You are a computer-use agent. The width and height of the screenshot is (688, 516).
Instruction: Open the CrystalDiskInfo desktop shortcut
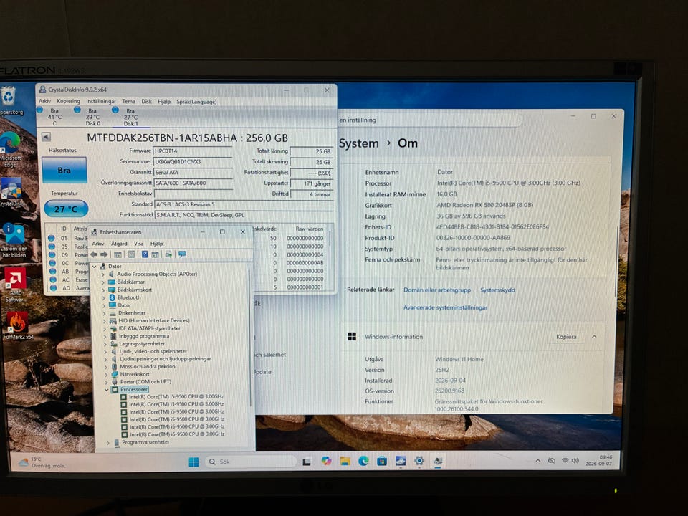coord(11,192)
